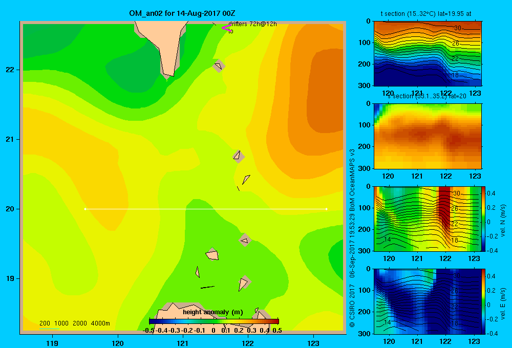
Task: Click the 'vel. N (m/s)' color bar
Action: (x=484, y=219)
